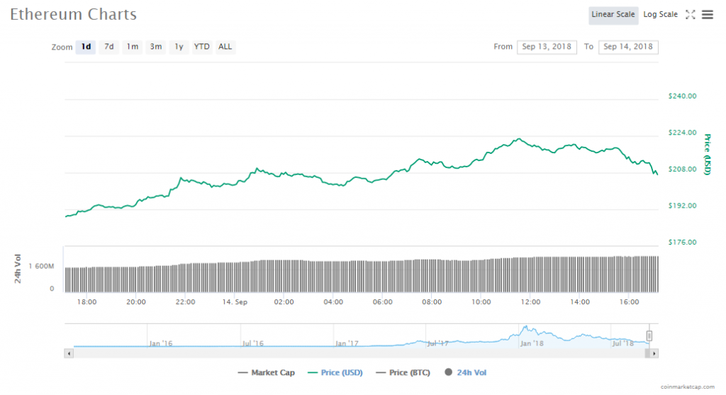Choose the 1y zoom range
The width and height of the screenshot is (726, 395).
click(179, 47)
